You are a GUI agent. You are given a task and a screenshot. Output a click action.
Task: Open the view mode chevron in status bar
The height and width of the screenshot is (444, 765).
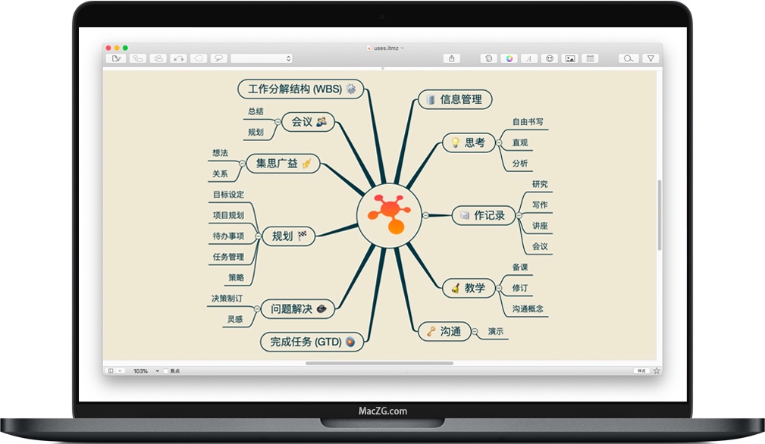[120, 371]
